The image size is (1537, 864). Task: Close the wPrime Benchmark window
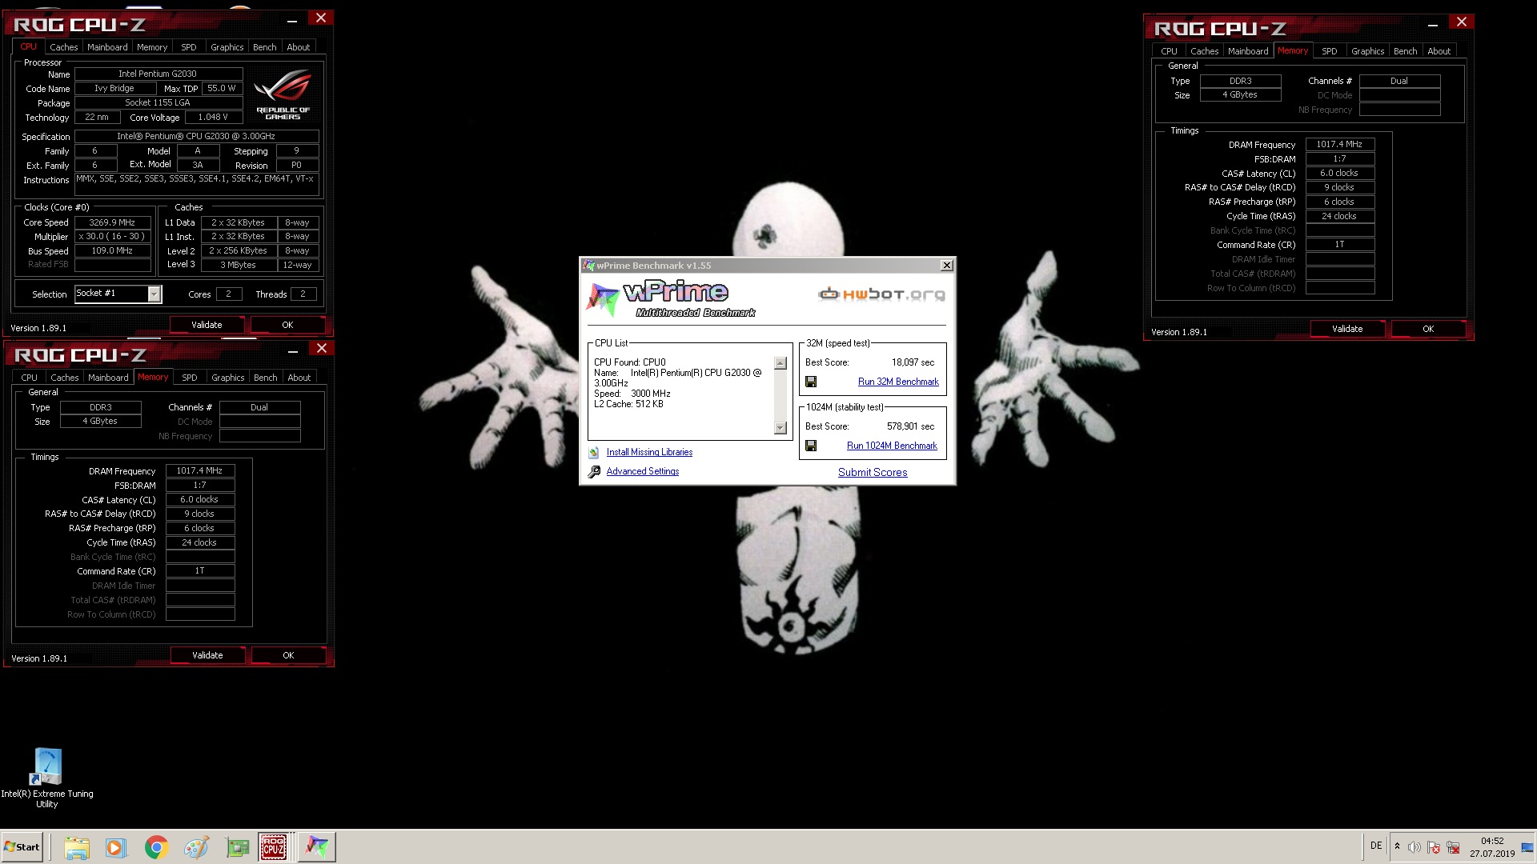point(946,266)
